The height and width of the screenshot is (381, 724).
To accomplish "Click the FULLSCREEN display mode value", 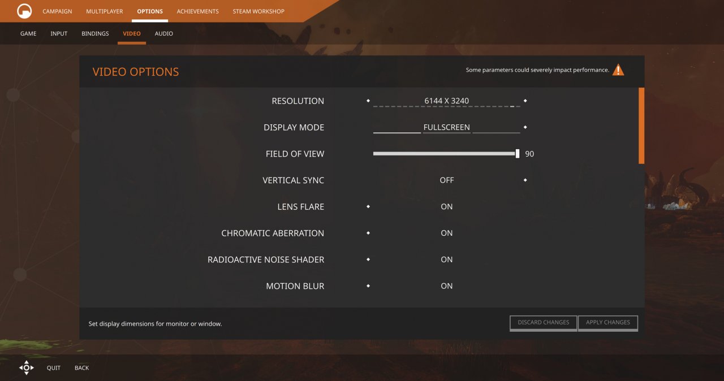I will point(447,127).
